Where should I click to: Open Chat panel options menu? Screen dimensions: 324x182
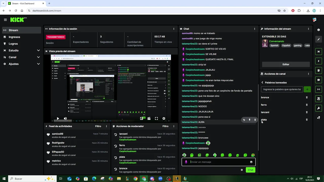[x=255, y=29]
